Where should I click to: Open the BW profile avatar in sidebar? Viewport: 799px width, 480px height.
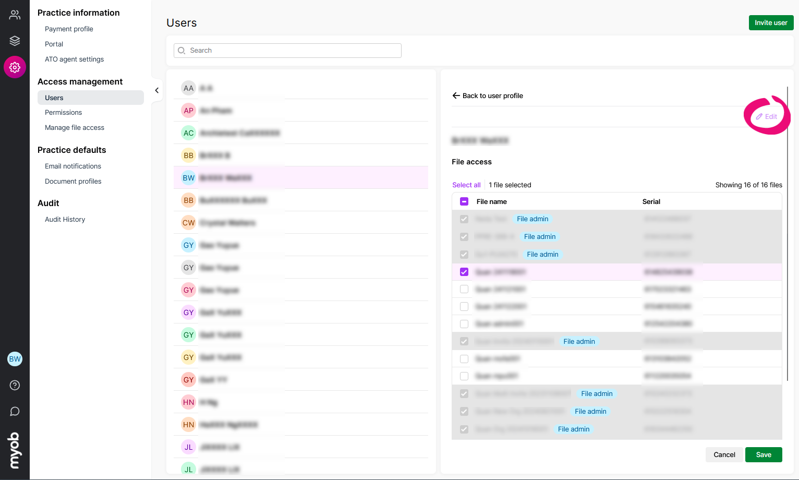point(15,358)
